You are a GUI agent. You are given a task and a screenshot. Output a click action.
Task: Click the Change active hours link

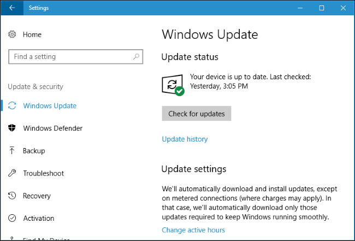coord(193,230)
